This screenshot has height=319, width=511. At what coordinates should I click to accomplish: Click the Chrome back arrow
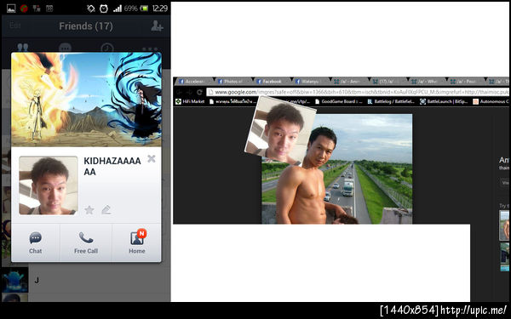tap(179, 92)
